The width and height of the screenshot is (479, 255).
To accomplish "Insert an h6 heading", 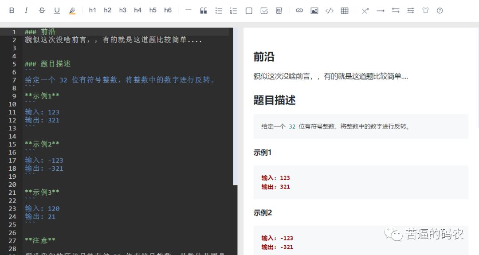I will (168, 10).
